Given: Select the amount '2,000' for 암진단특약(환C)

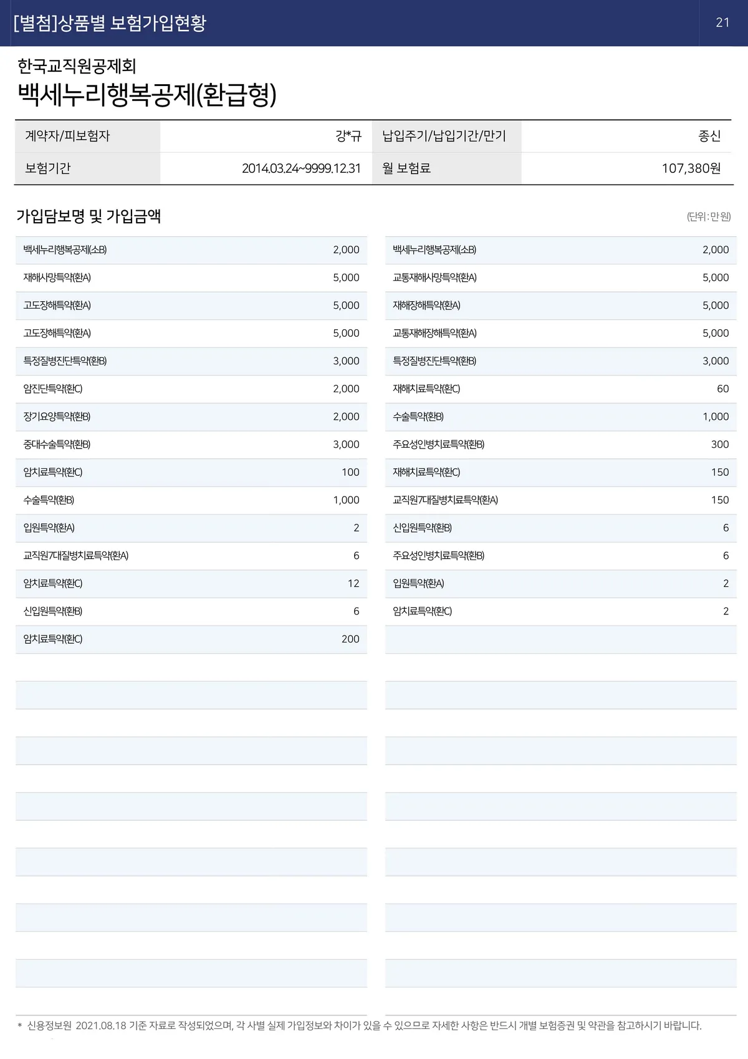Looking at the screenshot, I should coord(346,389).
